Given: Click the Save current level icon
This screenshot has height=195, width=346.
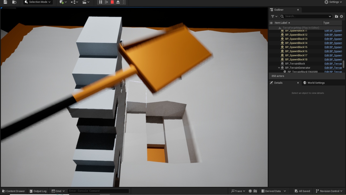Looking at the screenshot, I should 5,2.
